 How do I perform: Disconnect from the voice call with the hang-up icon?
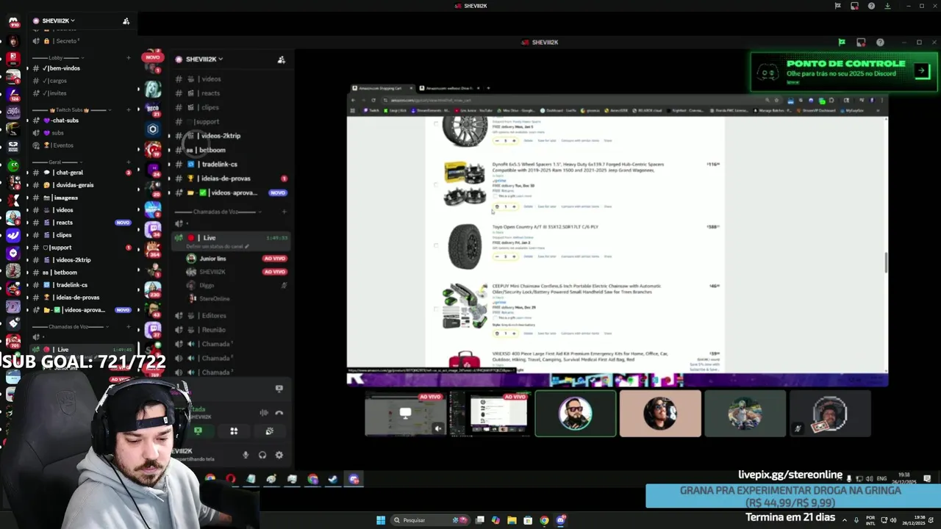[x=279, y=413]
